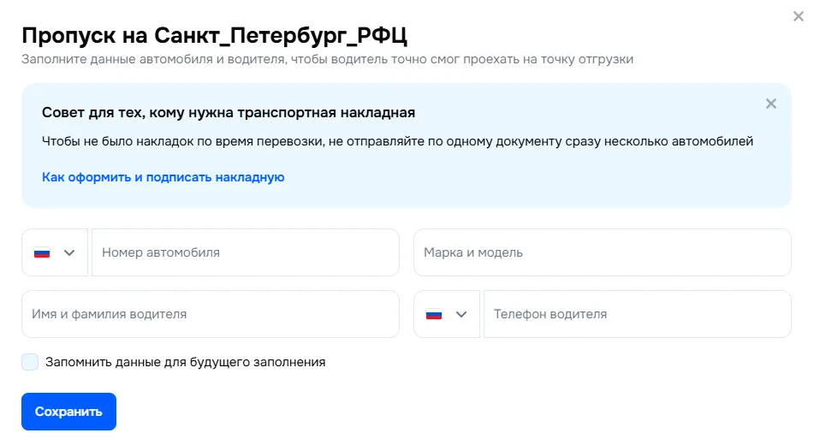Click tip text Чтобы не было накладок
The width and height of the screenshot is (814, 439).
pyautogui.click(x=397, y=141)
